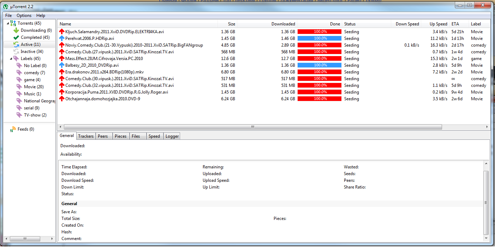The height and width of the screenshot is (251, 495).
Task: Sort by Down Speed column header
Action: (x=406, y=24)
